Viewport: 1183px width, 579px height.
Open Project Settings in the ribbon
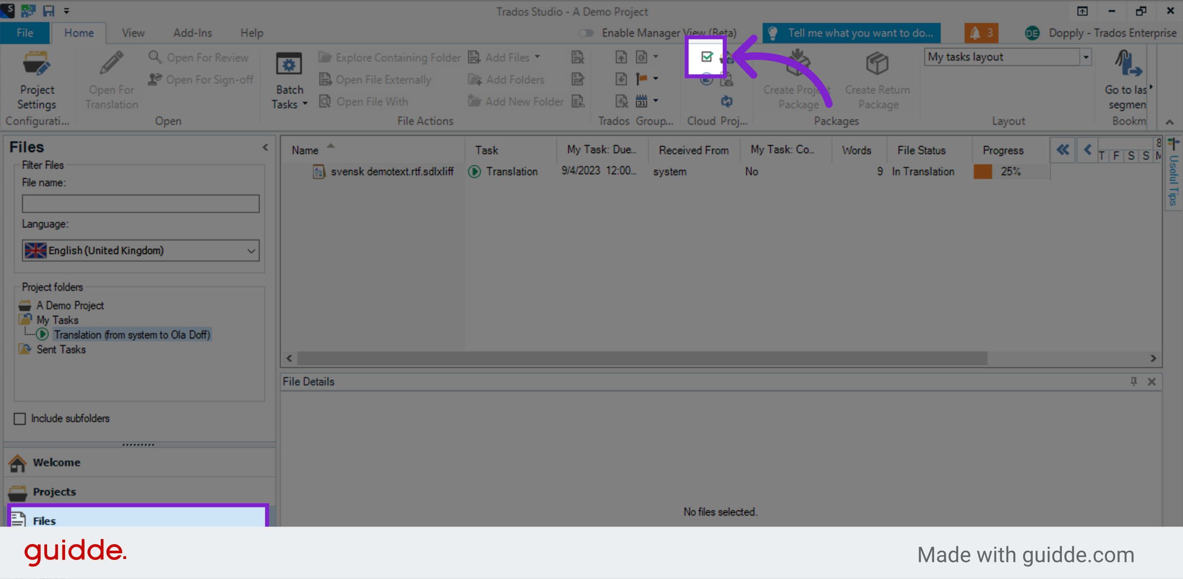36,81
